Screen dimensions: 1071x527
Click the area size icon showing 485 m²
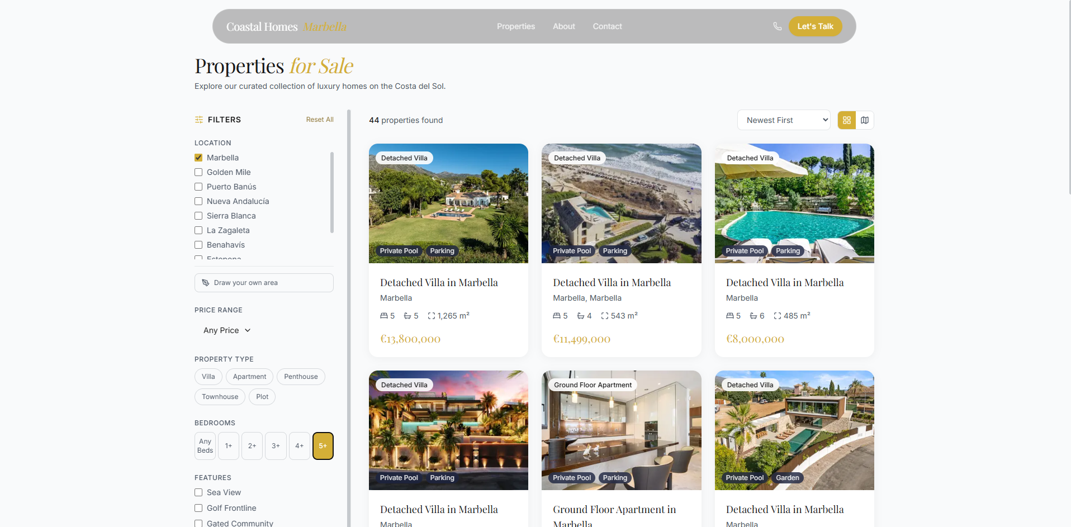click(x=776, y=315)
